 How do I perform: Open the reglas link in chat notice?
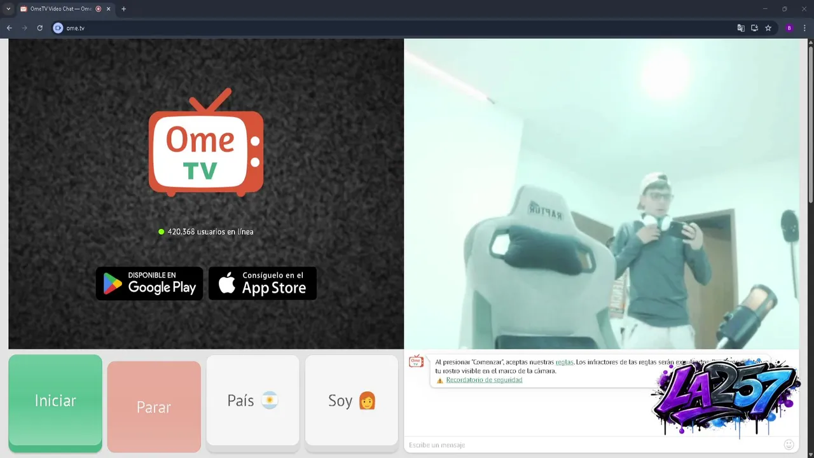[x=564, y=362]
